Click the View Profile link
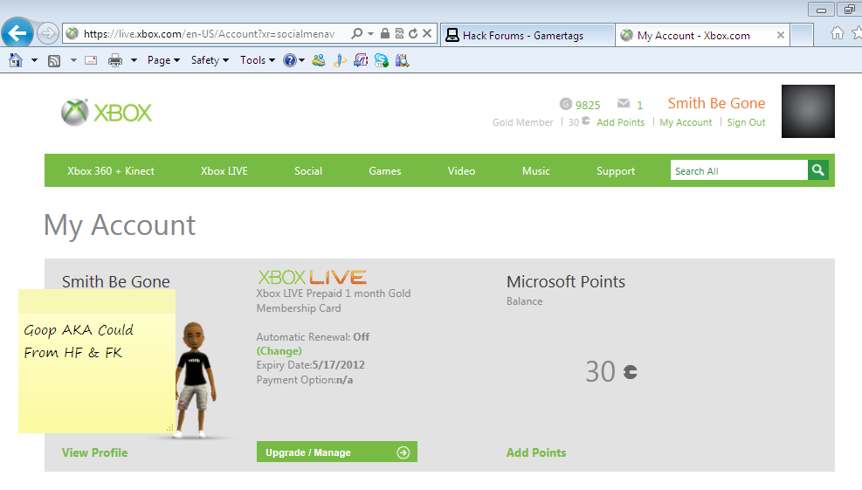The image size is (862, 490). pyautogui.click(x=94, y=452)
